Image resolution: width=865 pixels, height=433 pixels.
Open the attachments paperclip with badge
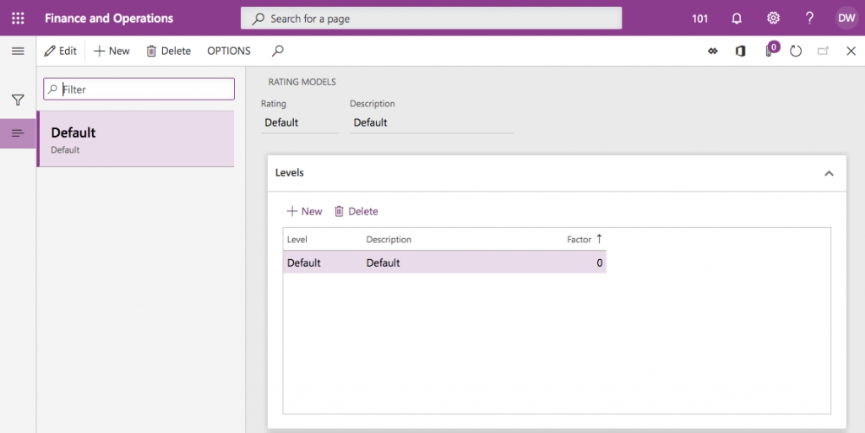tap(770, 50)
